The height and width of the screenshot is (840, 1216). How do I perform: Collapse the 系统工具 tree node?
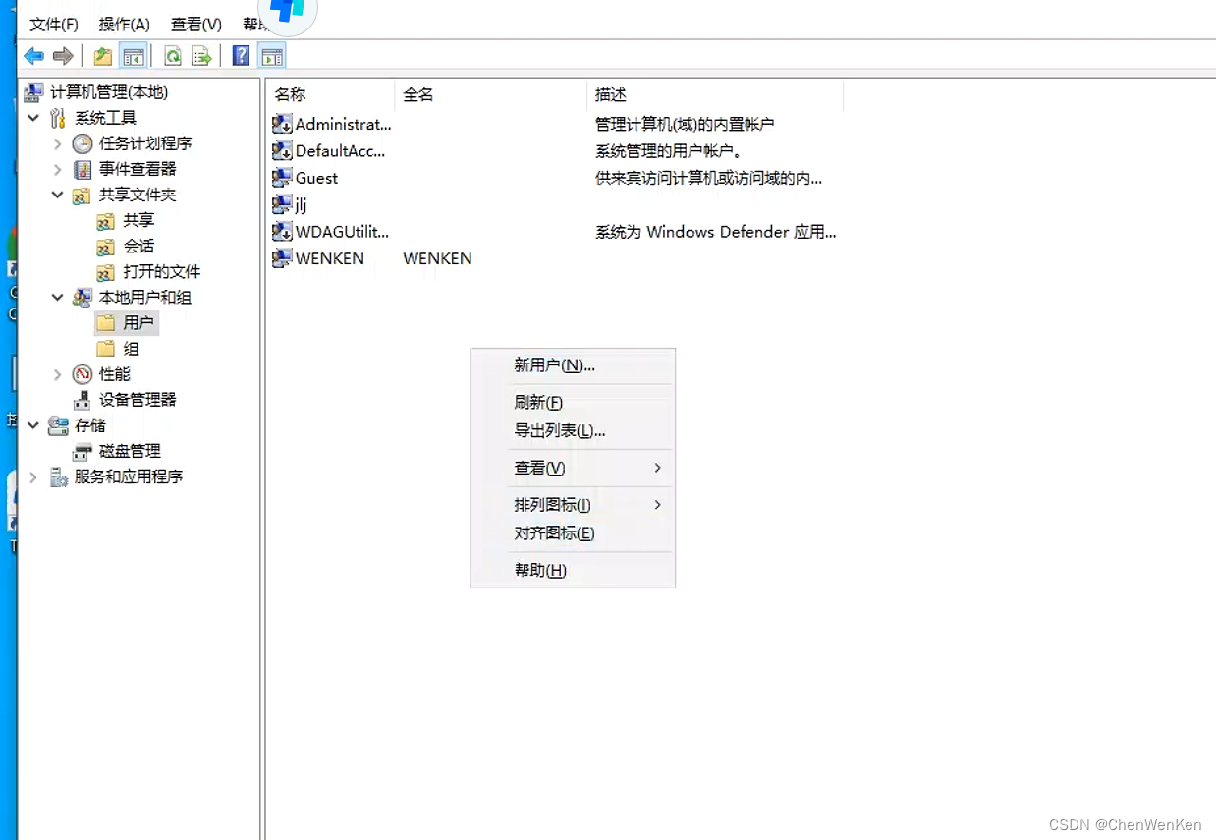coord(33,118)
